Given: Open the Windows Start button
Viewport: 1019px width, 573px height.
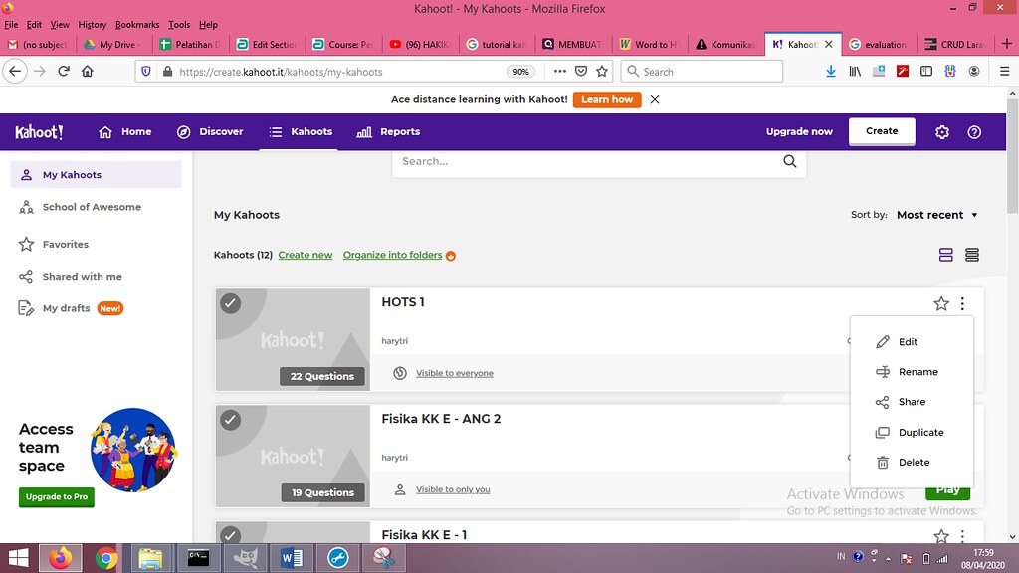Looking at the screenshot, I should point(18,558).
